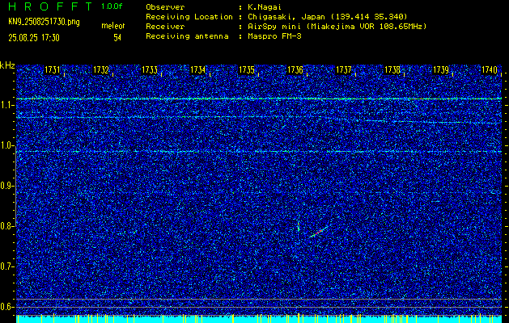Select the file name KN9_2508251730.png

click(44, 22)
